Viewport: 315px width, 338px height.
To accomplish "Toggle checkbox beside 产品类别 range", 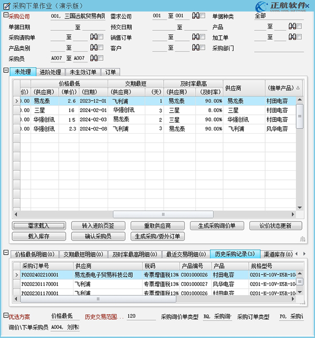I will click(101, 47).
